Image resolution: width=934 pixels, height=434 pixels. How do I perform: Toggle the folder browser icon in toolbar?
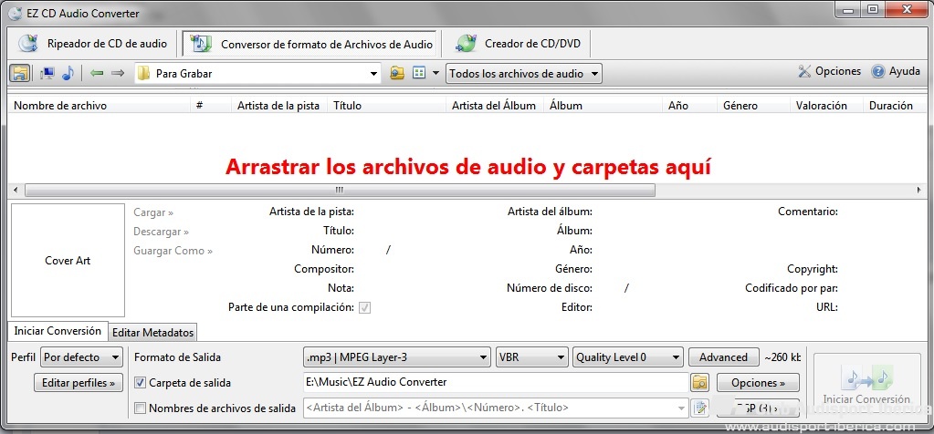click(20, 74)
